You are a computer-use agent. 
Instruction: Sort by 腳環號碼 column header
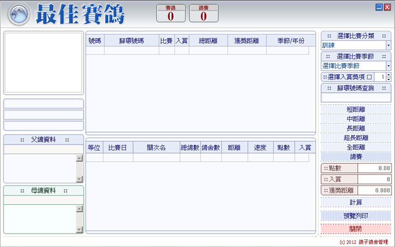pyautogui.click(x=131, y=41)
